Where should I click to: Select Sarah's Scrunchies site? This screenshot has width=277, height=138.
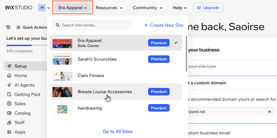pyautogui.click(x=116, y=59)
